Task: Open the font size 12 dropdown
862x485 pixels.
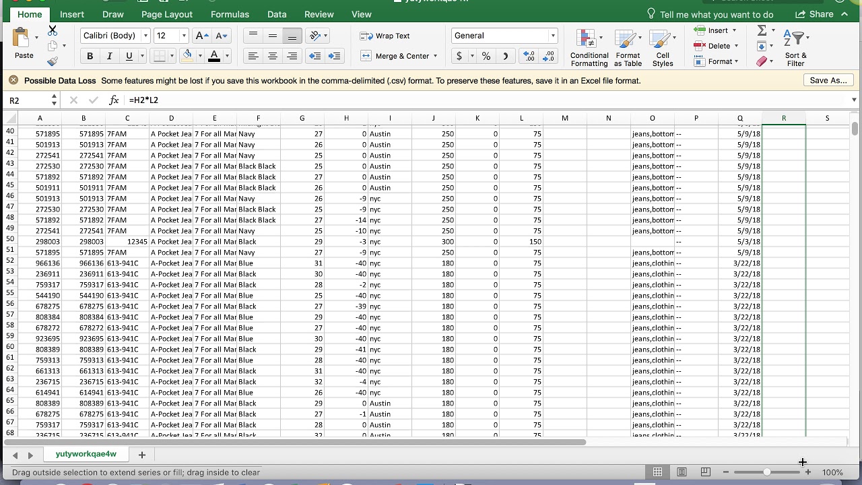Action: click(184, 36)
